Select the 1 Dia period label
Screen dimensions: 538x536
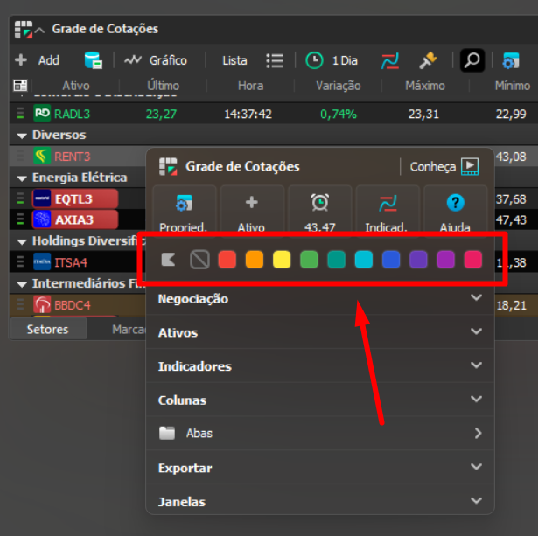[x=345, y=60]
